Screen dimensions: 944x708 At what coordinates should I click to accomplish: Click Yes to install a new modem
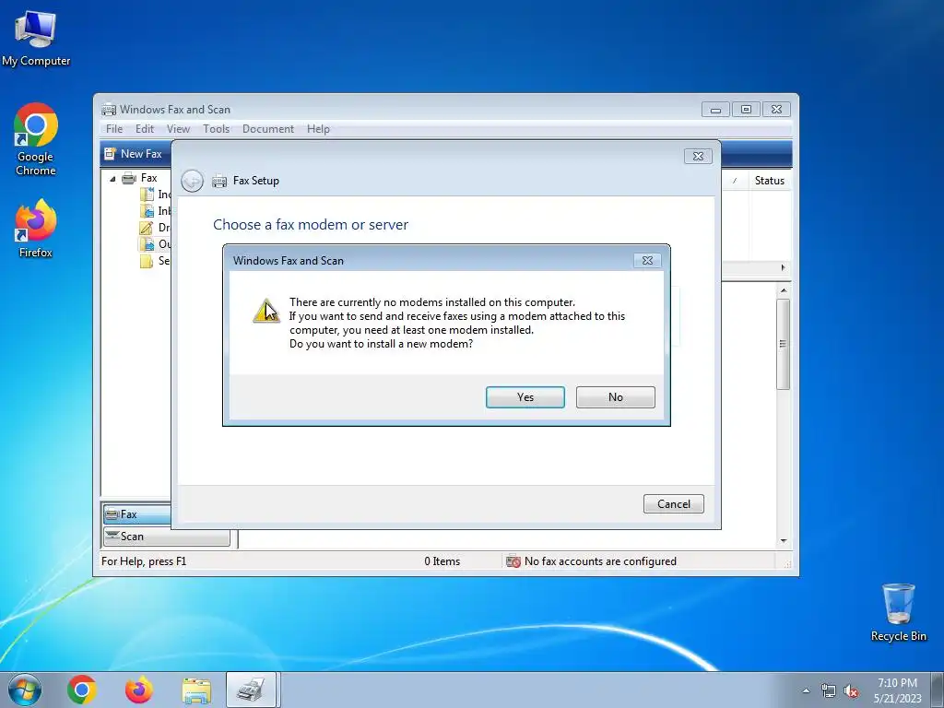[x=525, y=397]
